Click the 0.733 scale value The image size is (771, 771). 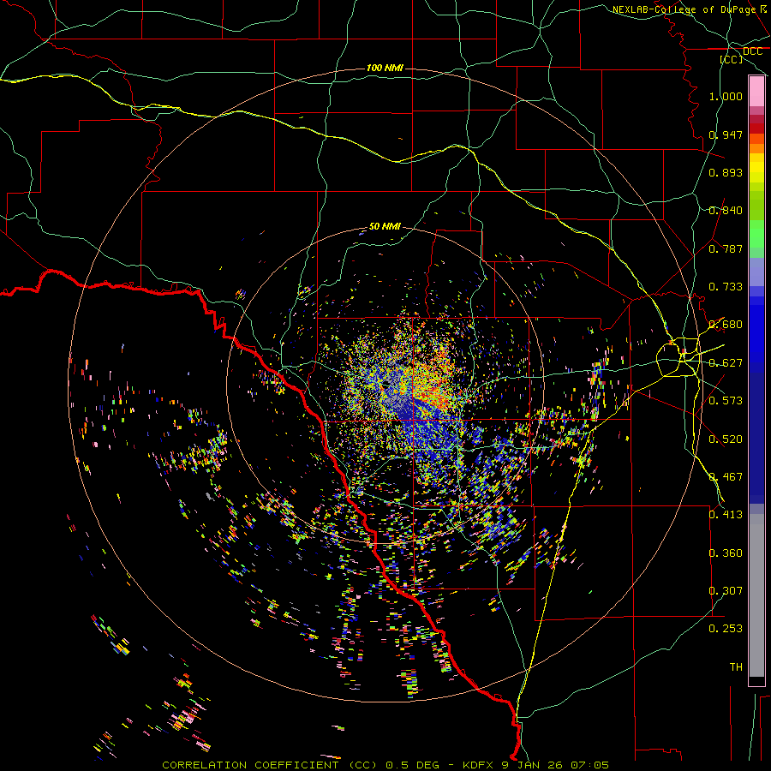click(726, 287)
